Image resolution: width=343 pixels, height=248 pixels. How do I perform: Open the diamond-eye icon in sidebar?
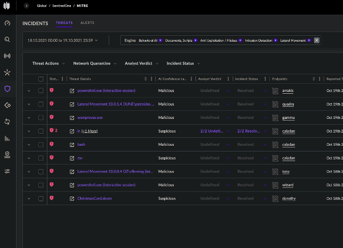click(x=7, y=105)
